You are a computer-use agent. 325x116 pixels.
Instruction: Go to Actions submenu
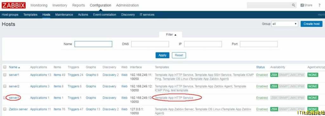coord(83,14)
